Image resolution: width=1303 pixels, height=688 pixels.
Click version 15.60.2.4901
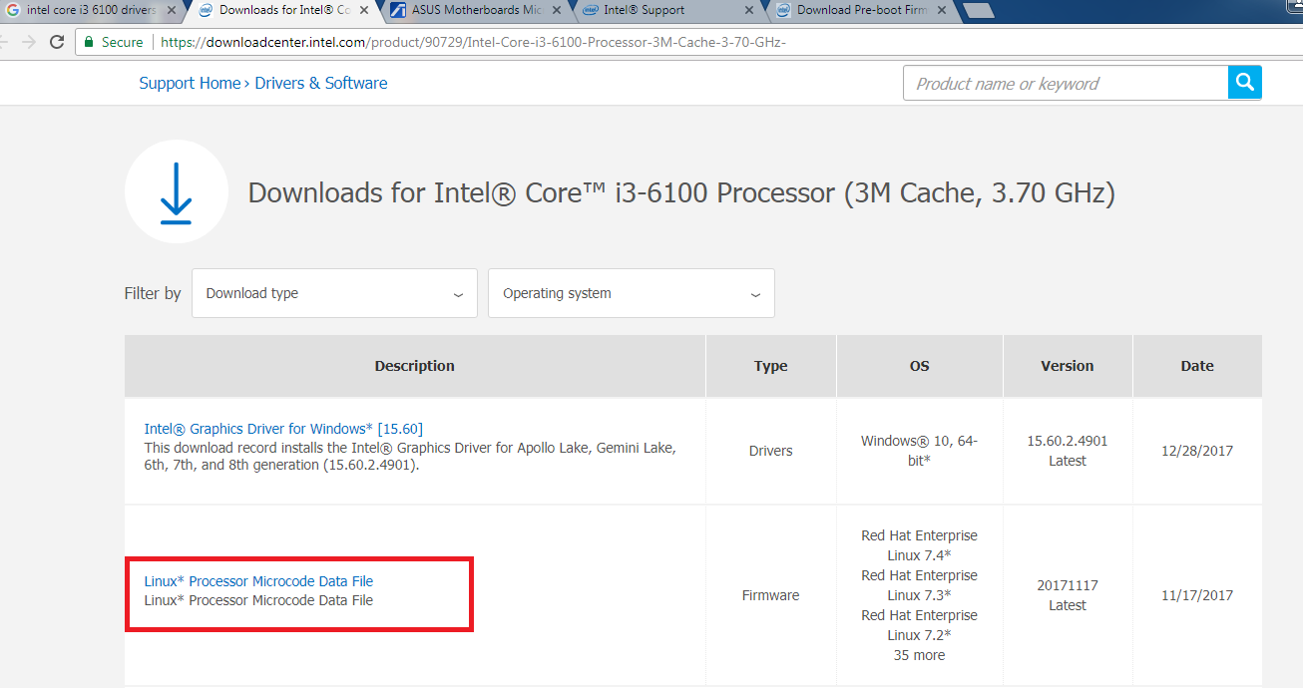click(x=1068, y=441)
